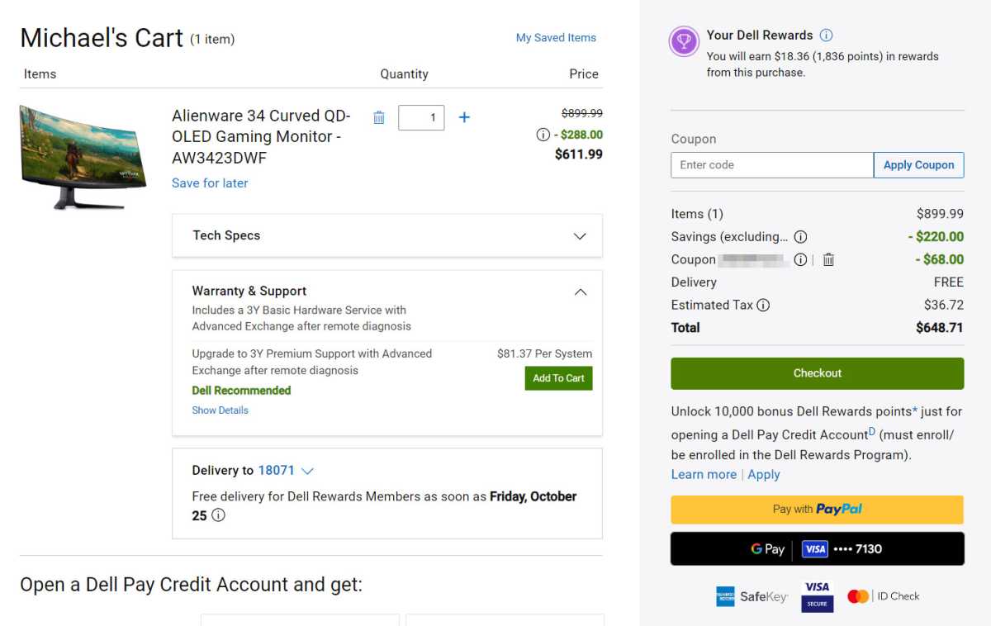
Task: Click Visa Secure logo
Action: tap(817, 596)
